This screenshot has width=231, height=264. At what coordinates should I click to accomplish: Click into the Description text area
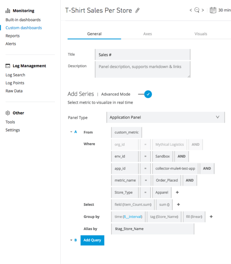pos(142,69)
